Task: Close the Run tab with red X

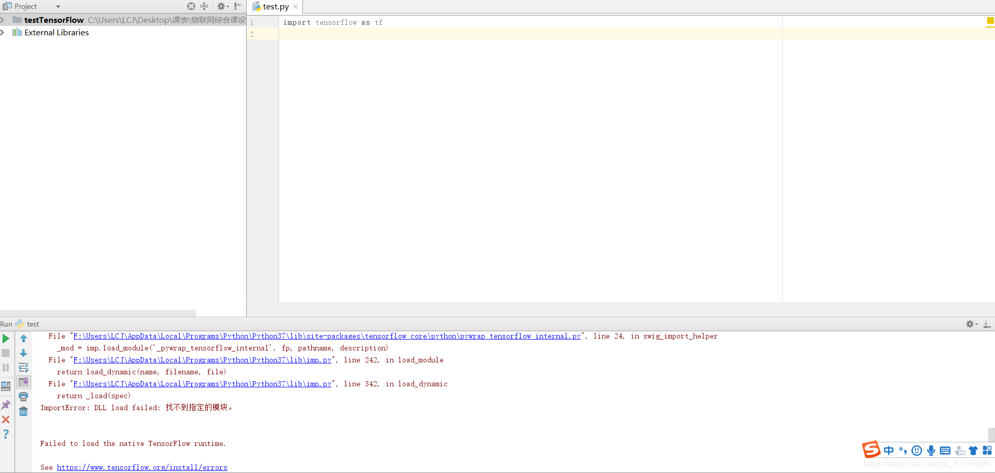Action: pos(6,420)
